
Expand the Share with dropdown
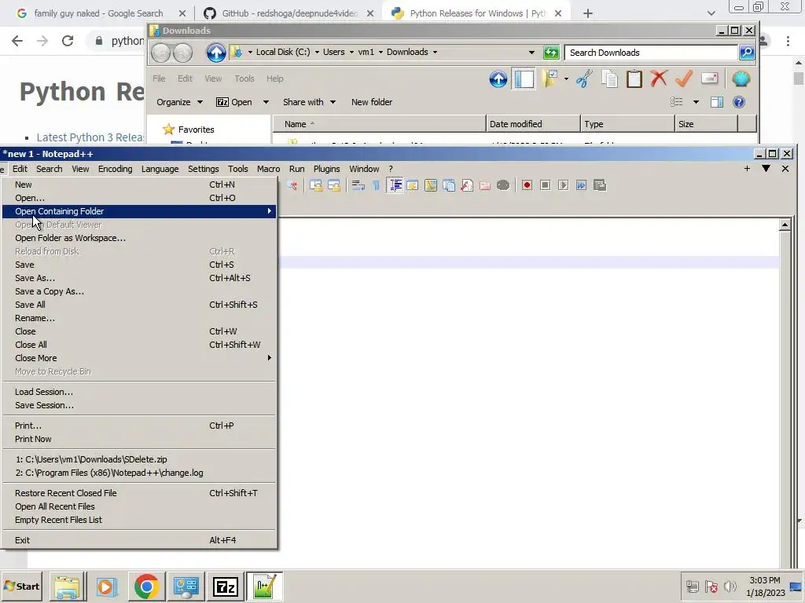click(333, 102)
